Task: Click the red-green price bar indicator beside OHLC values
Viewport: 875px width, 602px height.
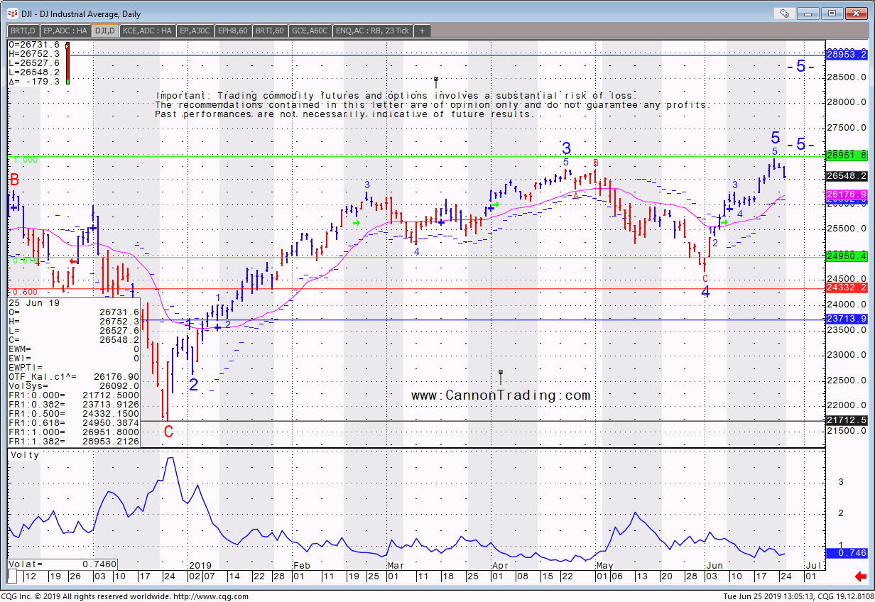Action: (67, 63)
